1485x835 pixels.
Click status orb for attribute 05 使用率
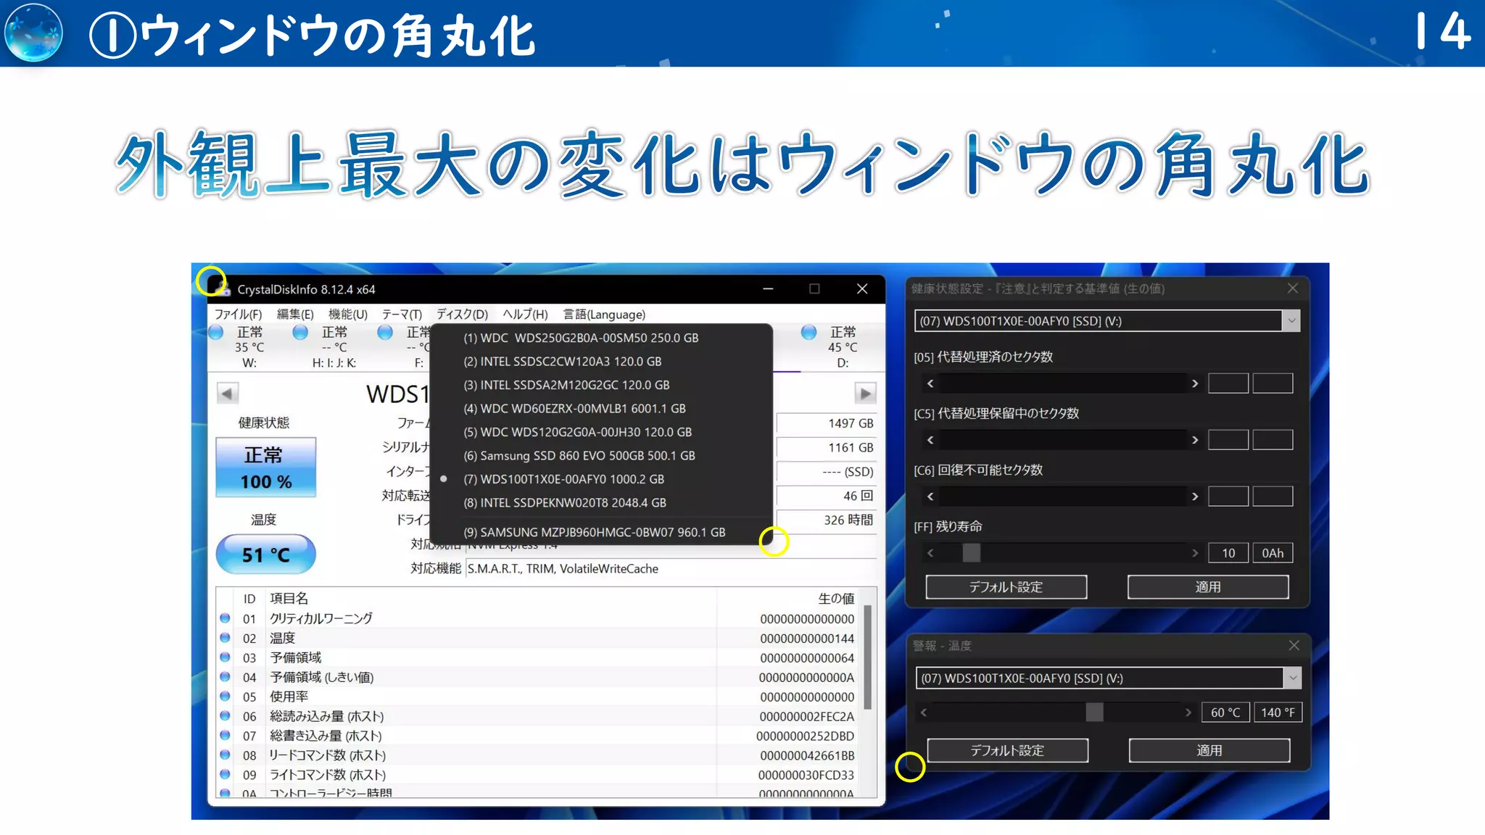click(226, 697)
